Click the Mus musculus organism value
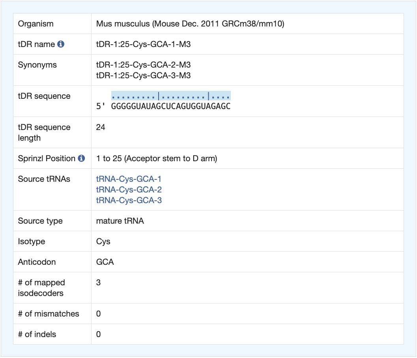The height and width of the screenshot is (358, 417). pos(190,24)
